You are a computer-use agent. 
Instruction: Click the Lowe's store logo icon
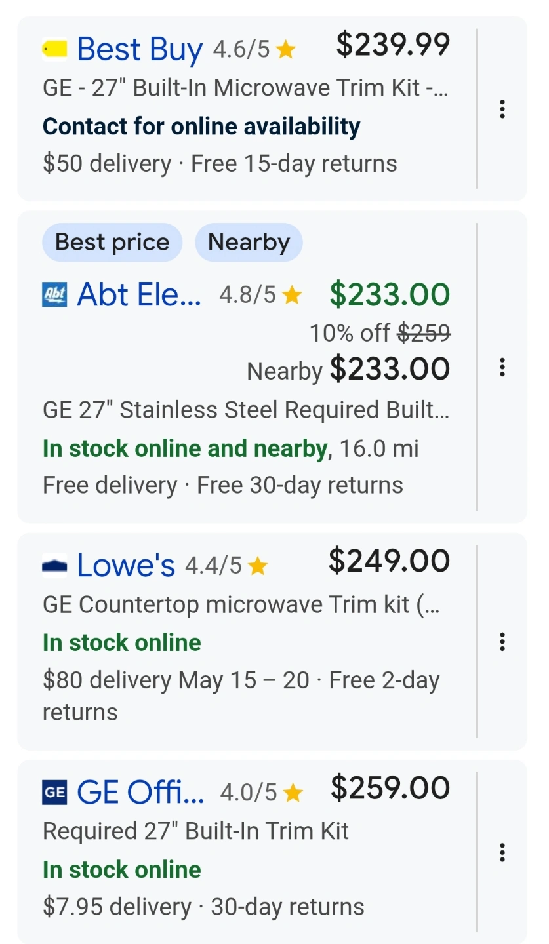(54, 565)
